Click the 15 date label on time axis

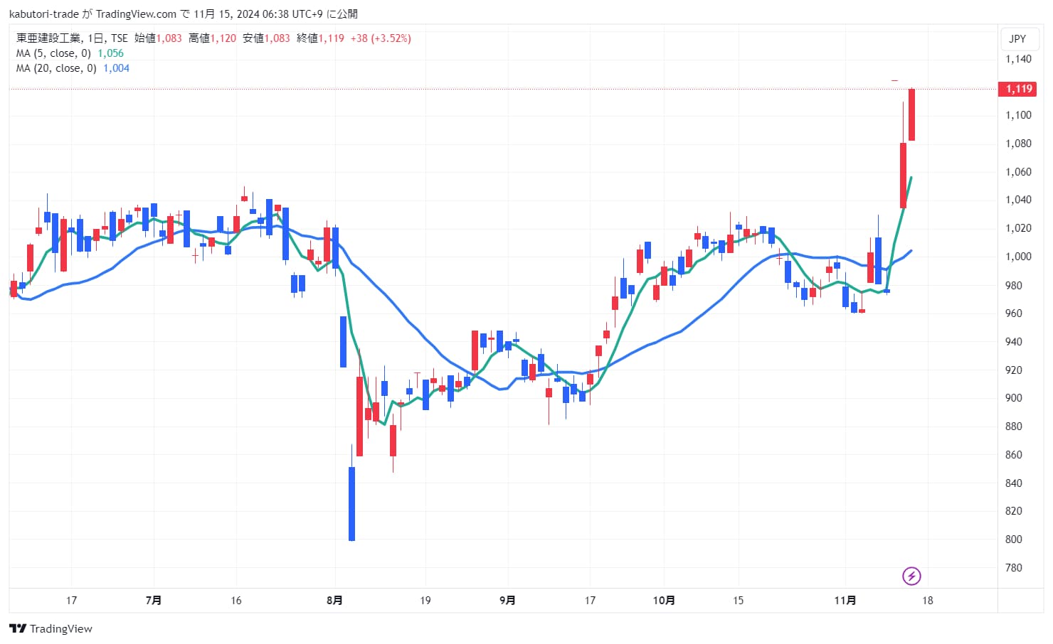click(738, 601)
